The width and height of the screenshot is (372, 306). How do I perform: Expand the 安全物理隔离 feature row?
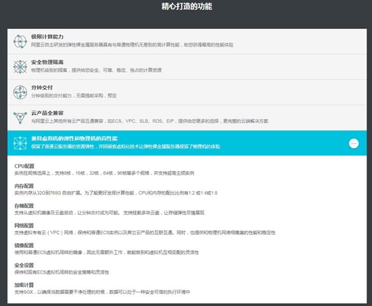coord(187,67)
